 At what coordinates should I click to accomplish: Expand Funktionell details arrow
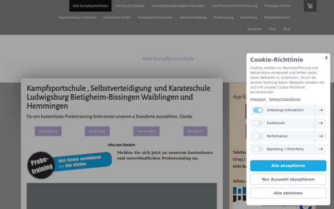(321, 123)
